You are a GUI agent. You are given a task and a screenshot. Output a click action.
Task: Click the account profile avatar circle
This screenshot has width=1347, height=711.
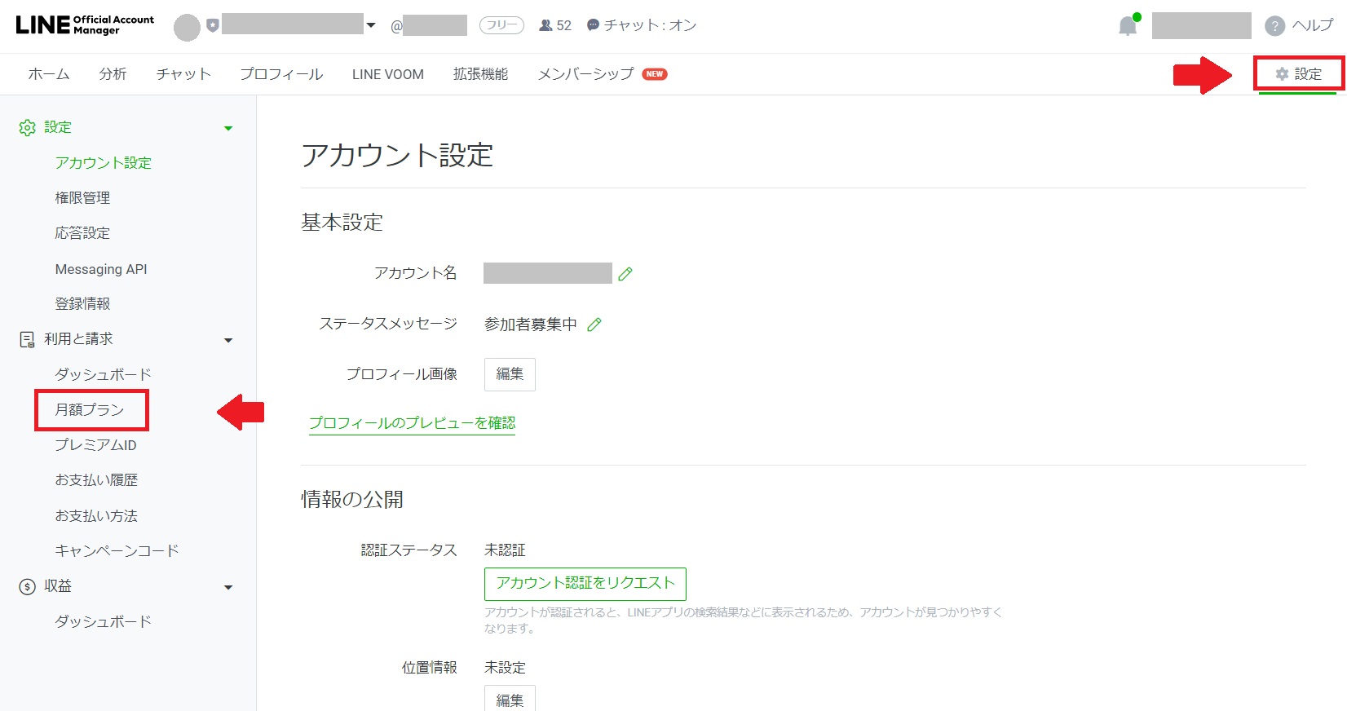(x=187, y=27)
